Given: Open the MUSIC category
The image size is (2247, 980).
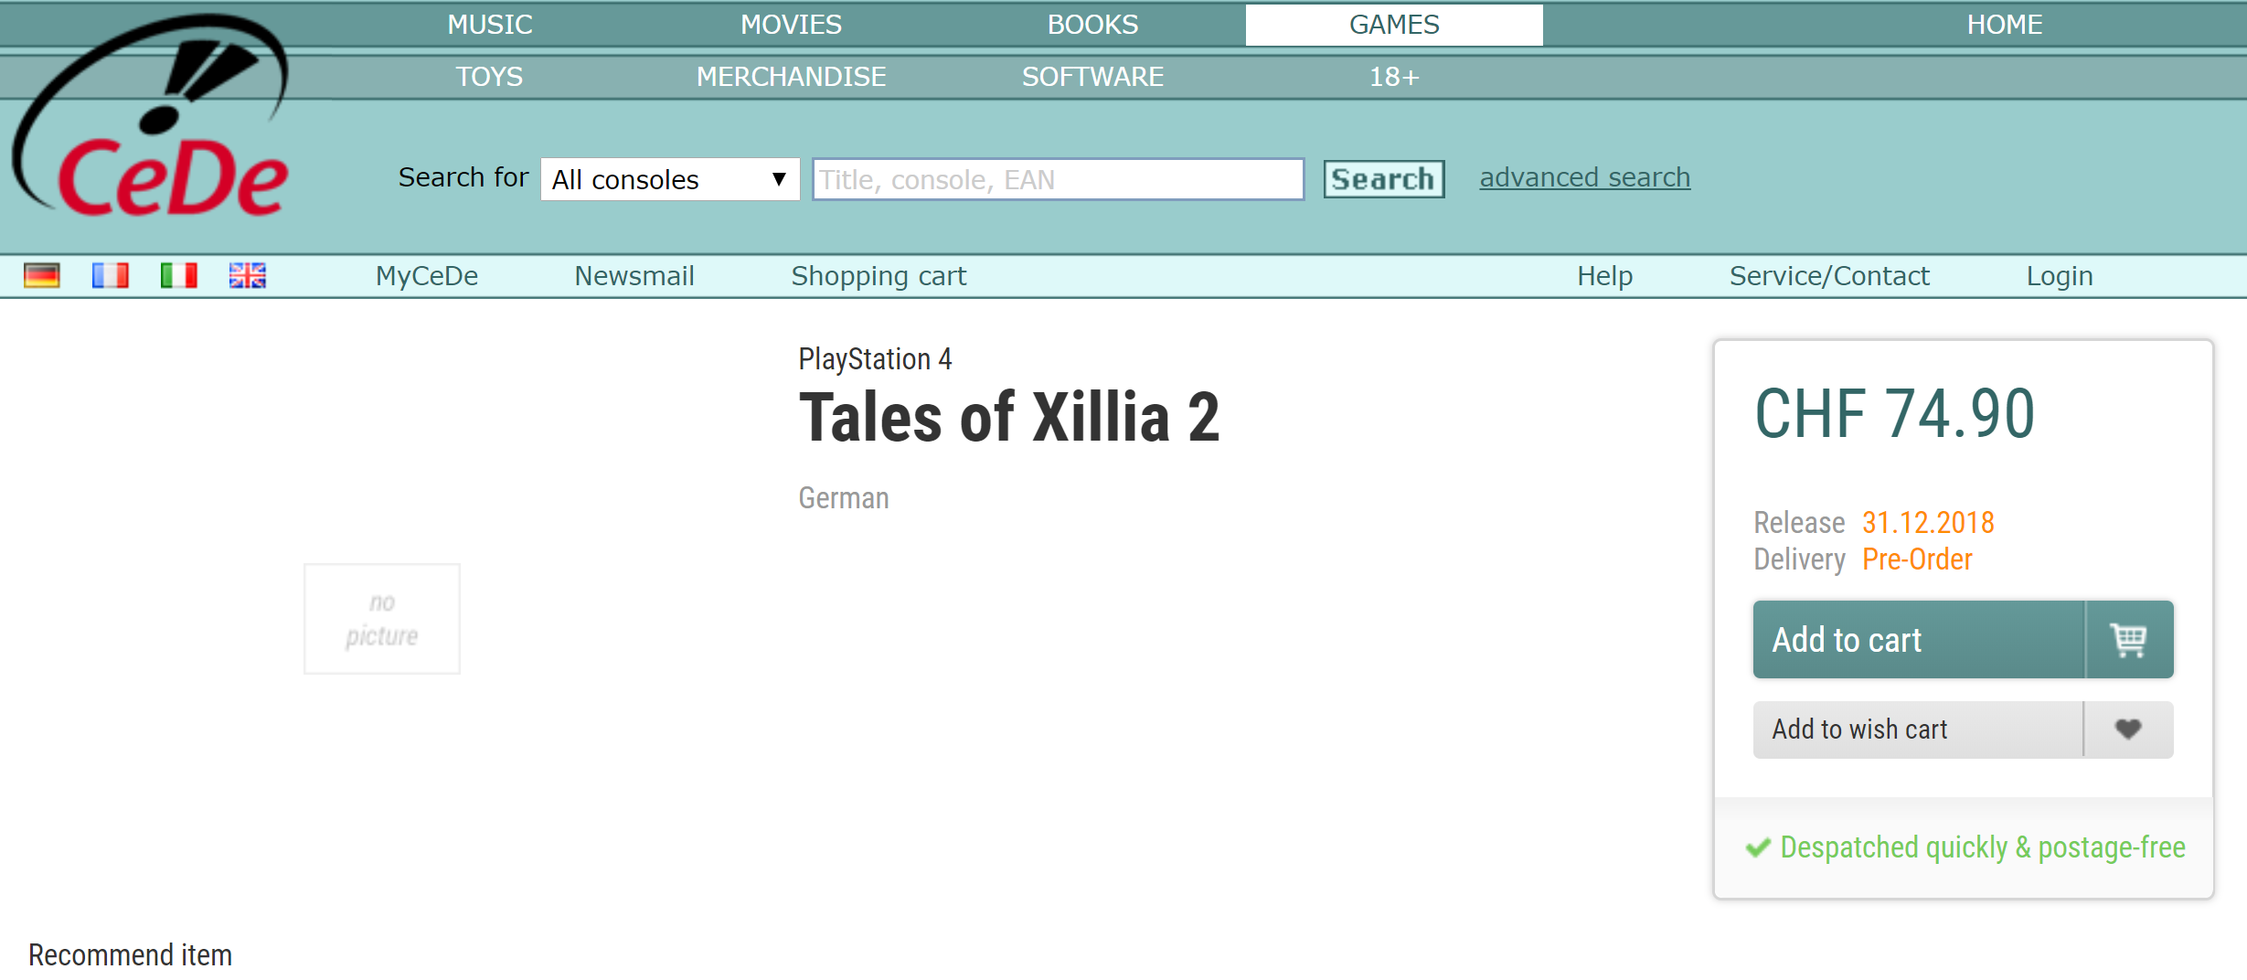Looking at the screenshot, I should 490,25.
